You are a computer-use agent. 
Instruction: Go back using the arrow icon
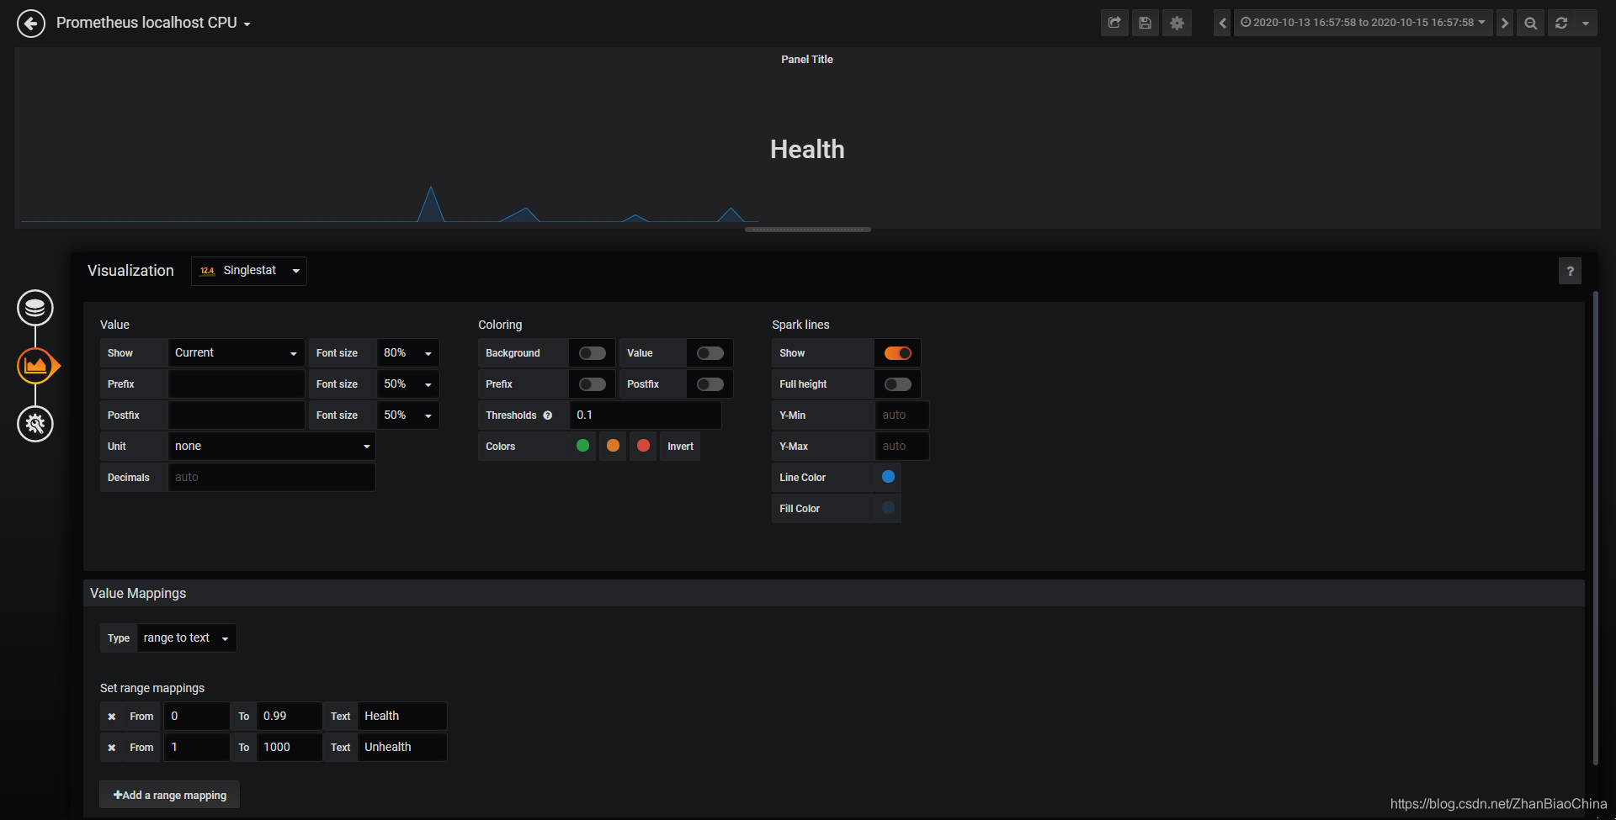point(31,23)
